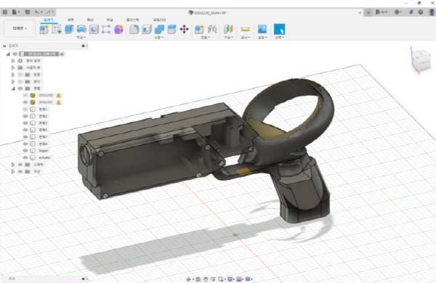The image size is (436, 283).
Task: Select the Move/Copy cross-arrows tool
Action: tap(184, 29)
